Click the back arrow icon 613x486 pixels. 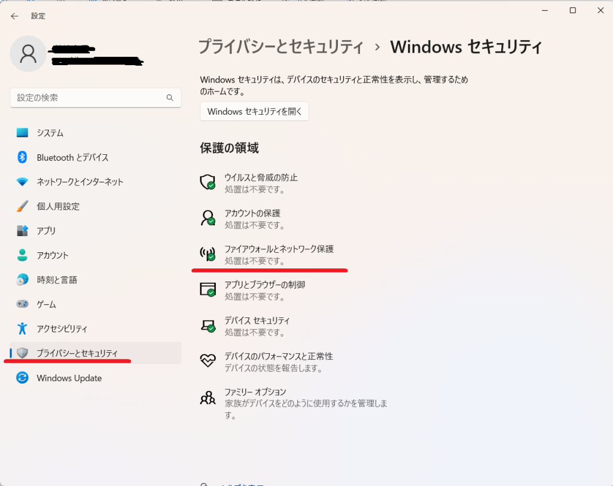[14, 16]
